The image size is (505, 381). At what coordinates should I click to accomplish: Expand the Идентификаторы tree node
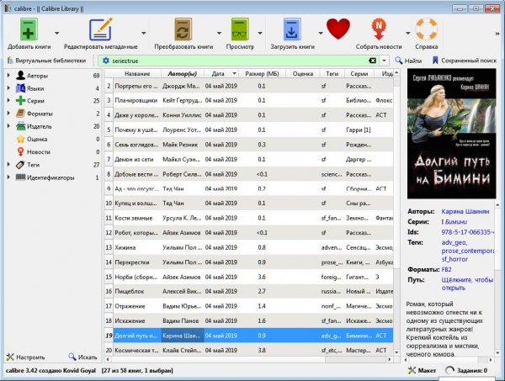8,177
